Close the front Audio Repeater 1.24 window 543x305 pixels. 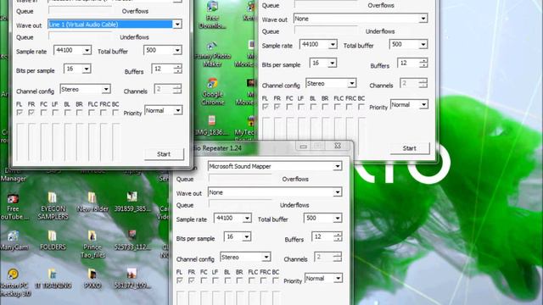click(338, 147)
